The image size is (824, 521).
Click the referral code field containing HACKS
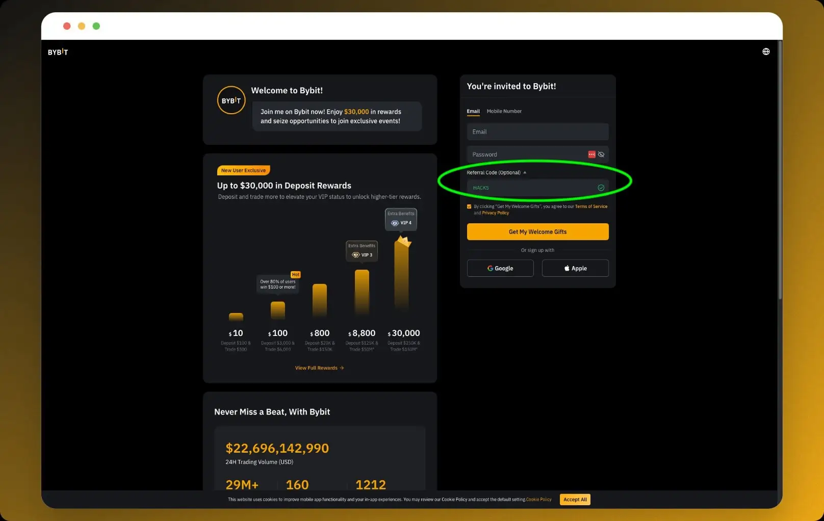click(x=538, y=188)
